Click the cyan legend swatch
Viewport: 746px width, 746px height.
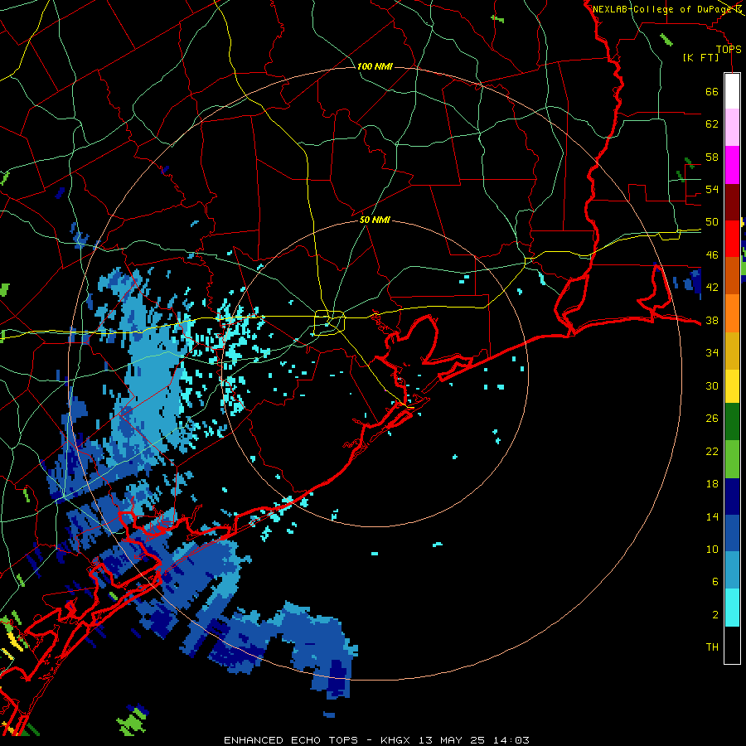tap(732, 608)
